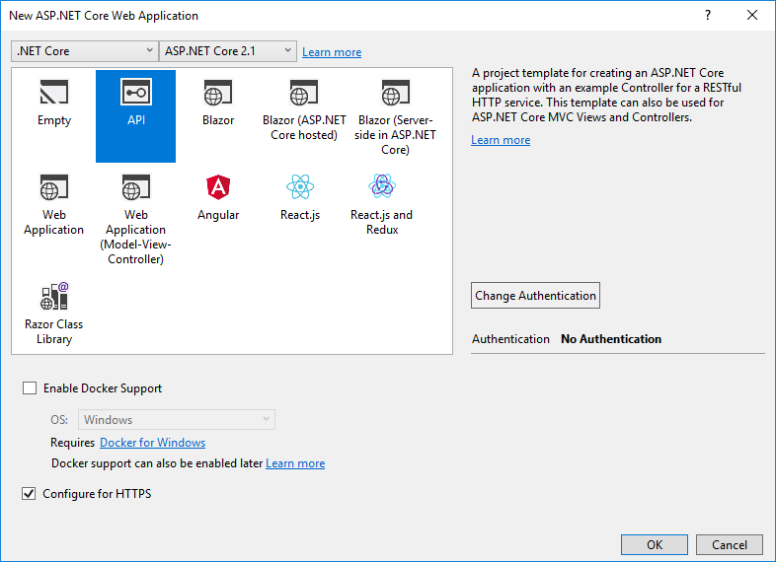Click the Authentication label text
776x562 pixels.
tap(510, 339)
